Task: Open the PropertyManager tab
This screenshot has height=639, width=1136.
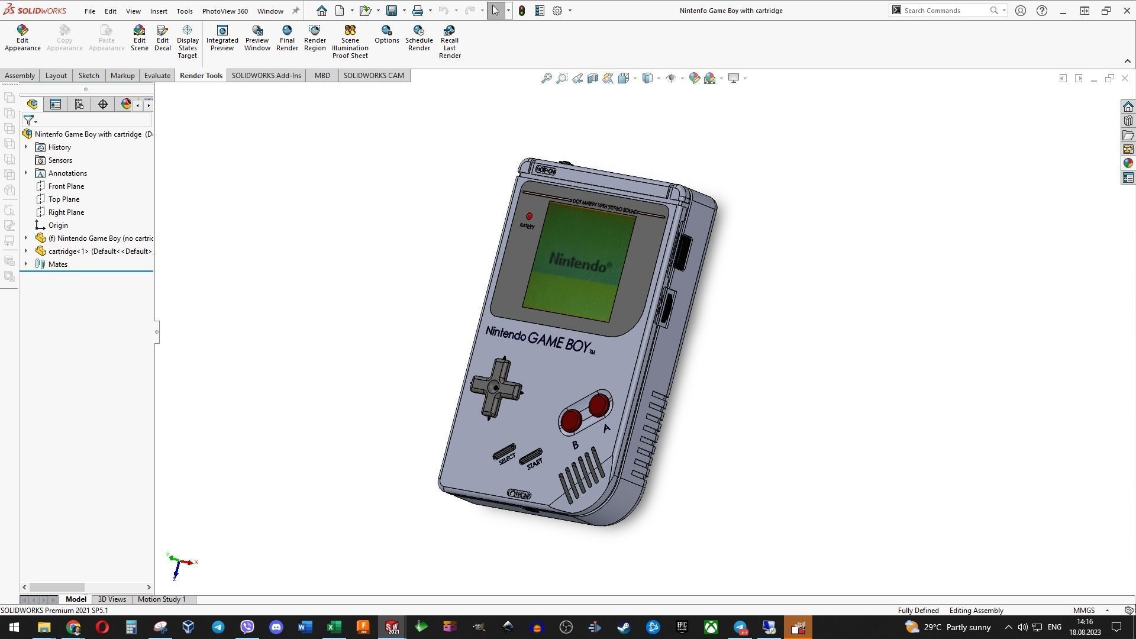Action: coord(56,105)
